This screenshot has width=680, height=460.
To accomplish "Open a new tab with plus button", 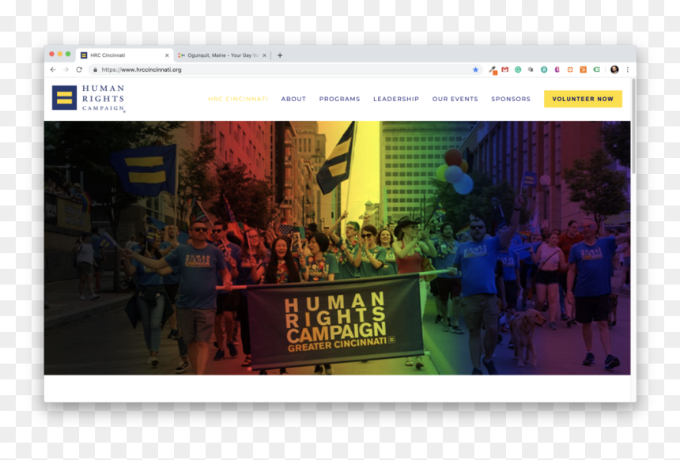I will point(280,55).
